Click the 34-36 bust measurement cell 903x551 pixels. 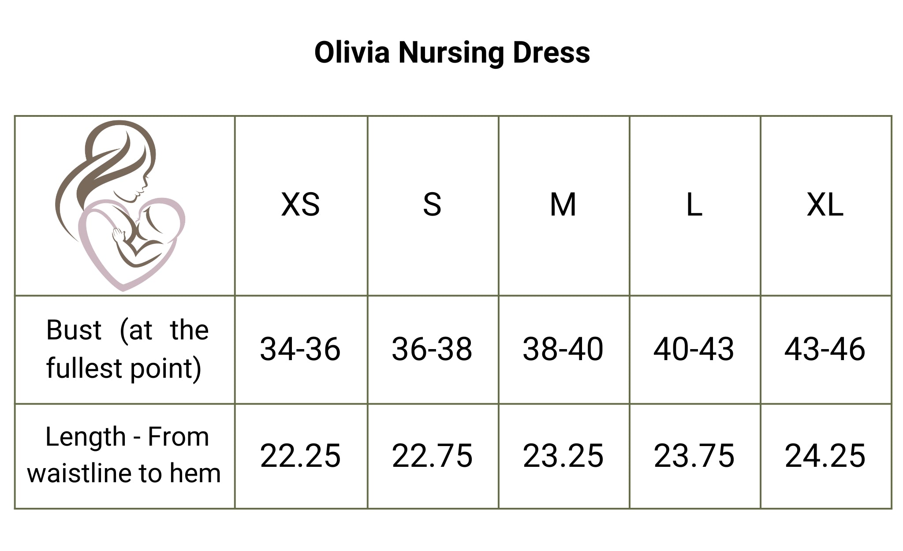point(300,349)
